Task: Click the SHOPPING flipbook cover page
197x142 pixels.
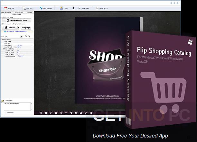Action: click(100, 60)
